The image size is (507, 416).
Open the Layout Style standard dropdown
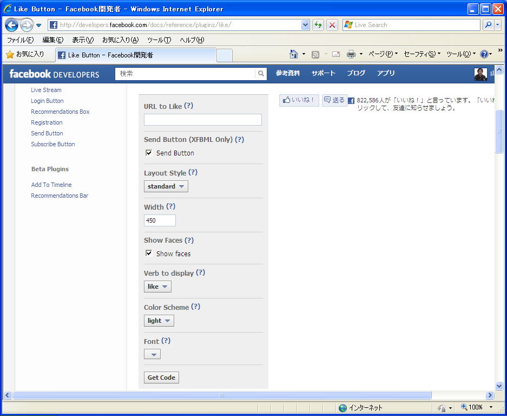[166, 186]
